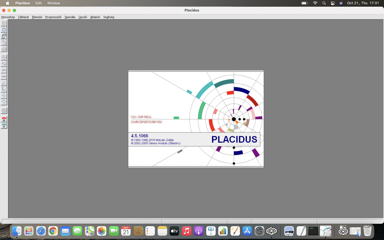Open the Placidus application menu in macOS bar
The height and width of the screenshot is (240, 384).
click(x=22, y=3)
